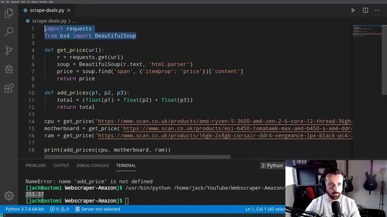Click the 'itemprop' string on line 7
Screen dimensions: 387x217
point(158,72)
